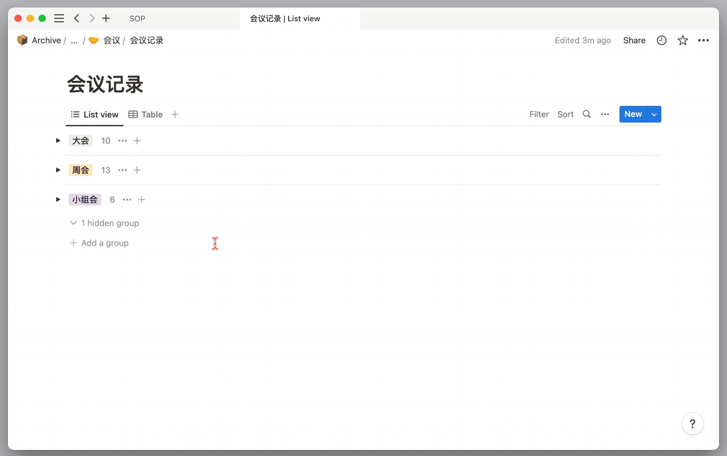The width and height of the screenshot is (727, 456).
Task: Expand the collapsed breadcrumb ellipsis
Action: 74,41
